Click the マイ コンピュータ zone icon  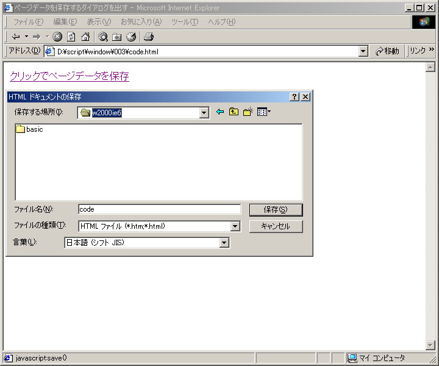(x=352, y=358)
